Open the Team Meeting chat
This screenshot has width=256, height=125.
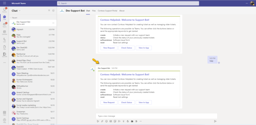[33, 74]
